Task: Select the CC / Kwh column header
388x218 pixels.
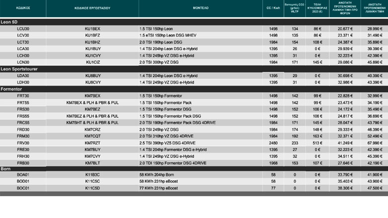Action: click(273, 8)
